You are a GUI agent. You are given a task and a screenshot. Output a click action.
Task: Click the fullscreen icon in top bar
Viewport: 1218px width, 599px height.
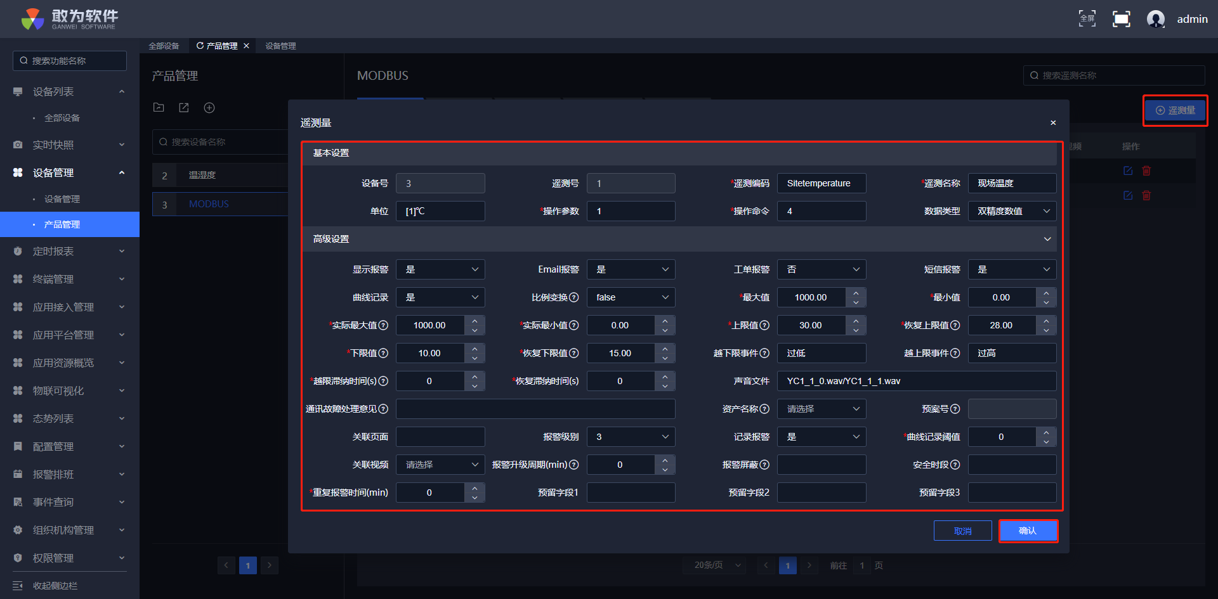pos(1121,19)
